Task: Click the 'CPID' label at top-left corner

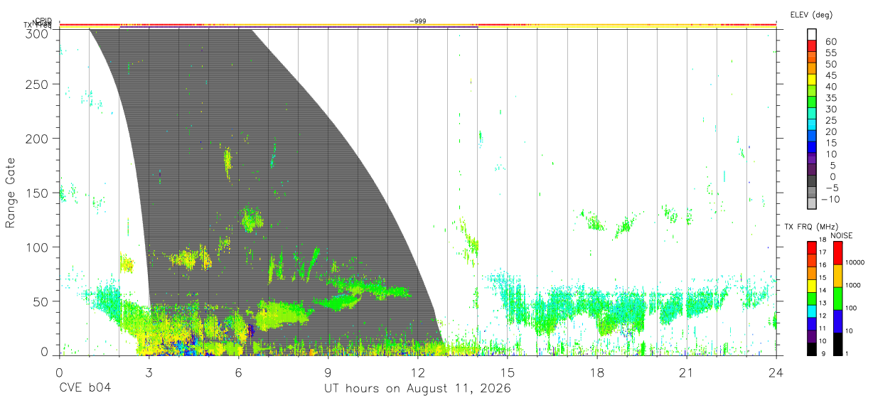Action: point(43,21)
